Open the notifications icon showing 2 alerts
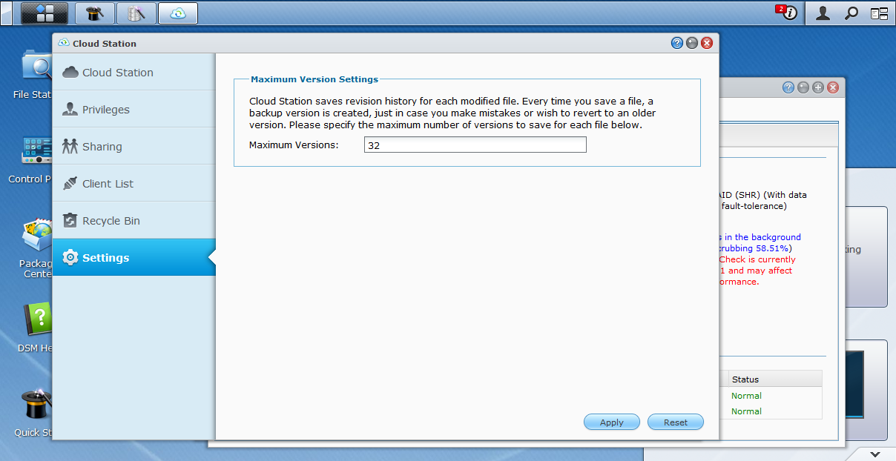Viewport: 896px width, 461px height. [x=788, y=13]
